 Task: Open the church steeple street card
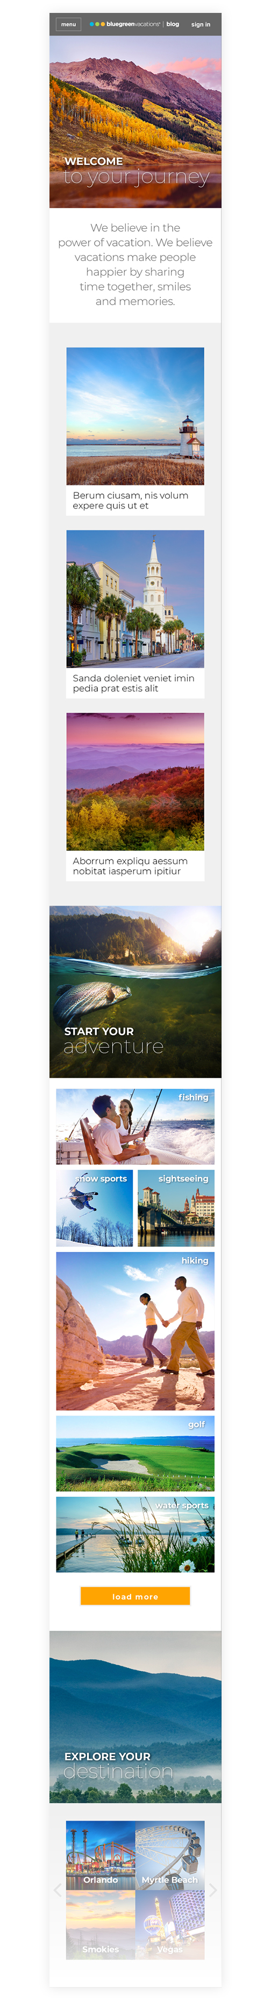[135, 614]
